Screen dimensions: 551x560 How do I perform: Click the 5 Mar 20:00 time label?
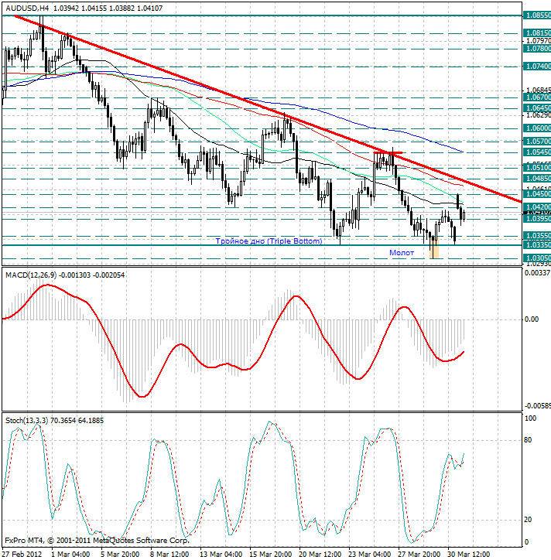pos(121,555)
